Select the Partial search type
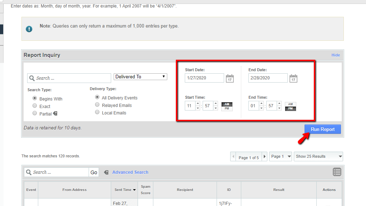This screenshot has width=366, height=206. 35,113
